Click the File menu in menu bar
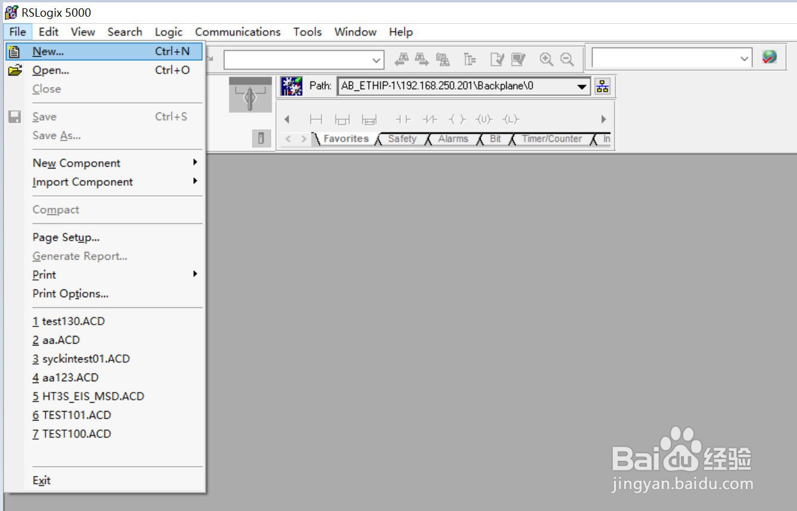The image size is (797, 511). 17,32
